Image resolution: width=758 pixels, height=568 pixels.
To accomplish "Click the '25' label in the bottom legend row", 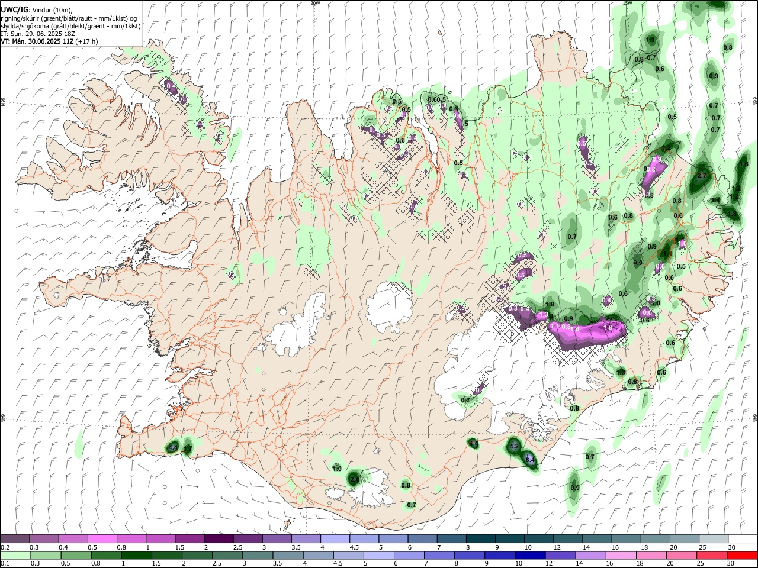I will click(701, 563).
